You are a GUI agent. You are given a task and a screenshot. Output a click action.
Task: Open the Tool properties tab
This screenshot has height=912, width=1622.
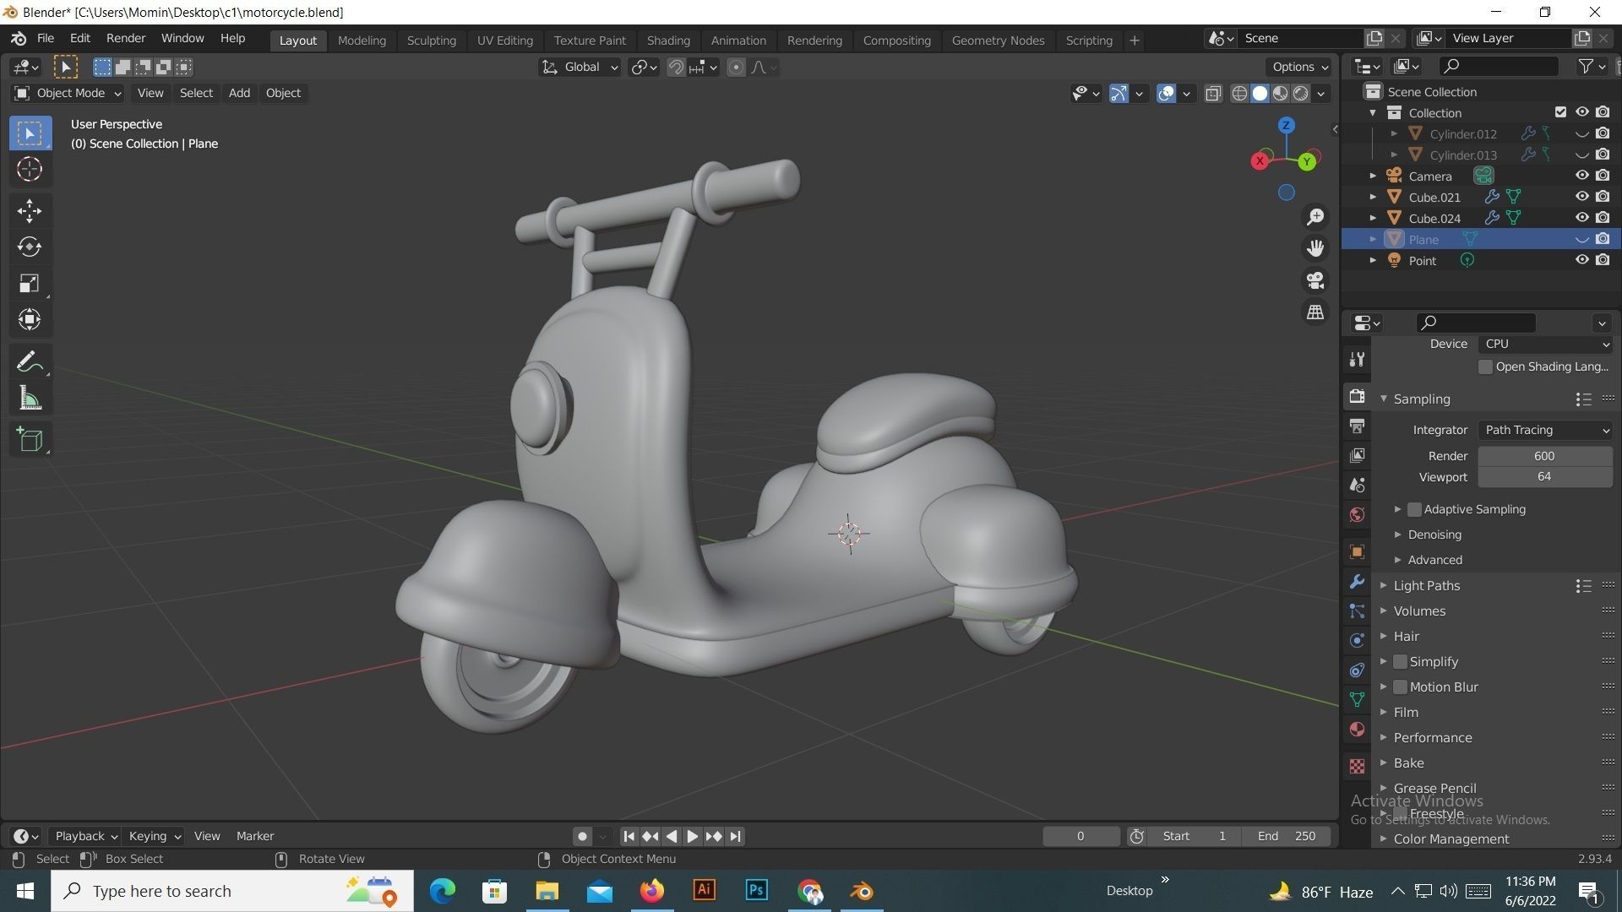pos(1357,360)
